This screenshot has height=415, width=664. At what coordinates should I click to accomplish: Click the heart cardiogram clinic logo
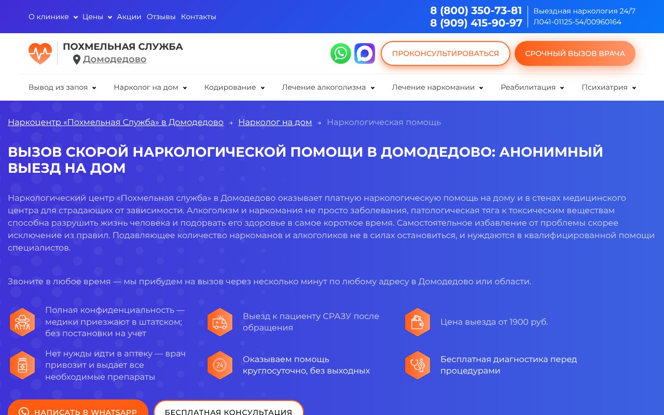pos(40,53)
